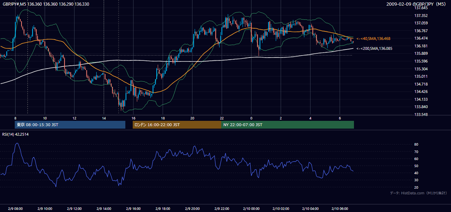Screen dimensions: 451x212
Task: Click the 2/9 12:00 time label
Action: click(74, 208)
